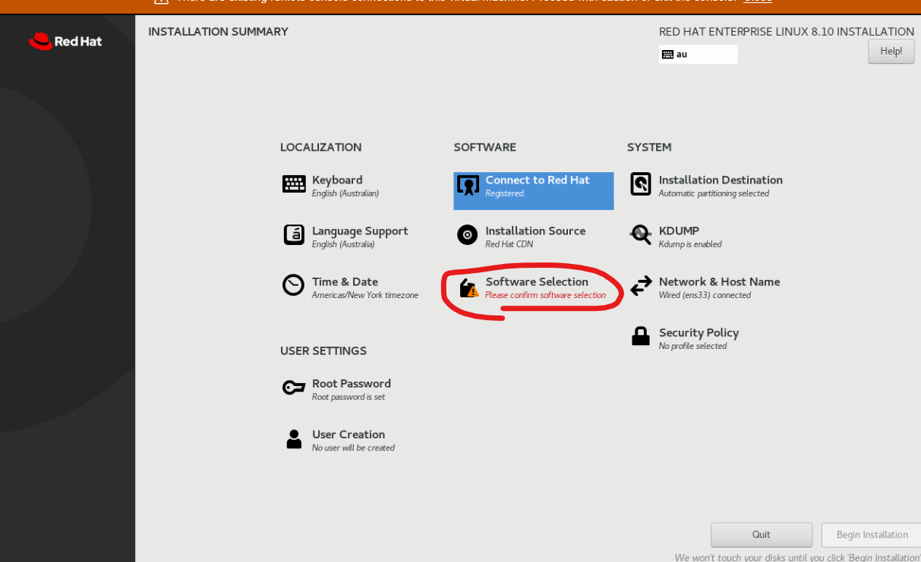Click the "English (Australia)" language text

point(343,245)
